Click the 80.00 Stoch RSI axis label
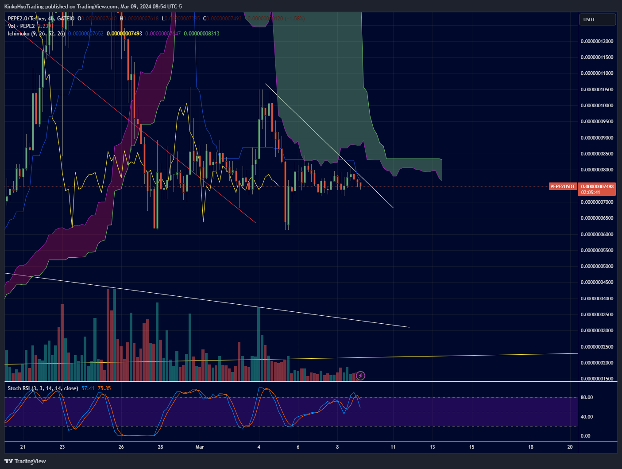 [x=587, y=397]
